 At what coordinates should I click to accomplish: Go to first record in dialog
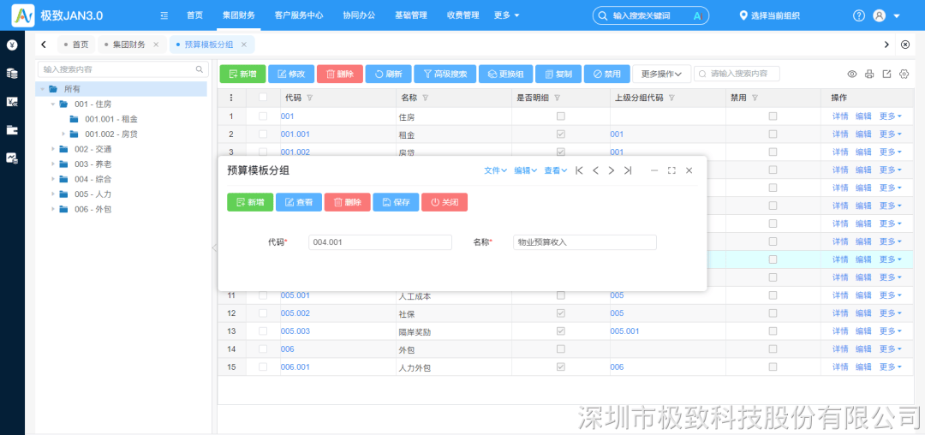coord(579,170)
